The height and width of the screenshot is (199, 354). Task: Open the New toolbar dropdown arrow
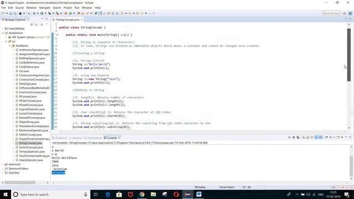[x=7, y=13]
